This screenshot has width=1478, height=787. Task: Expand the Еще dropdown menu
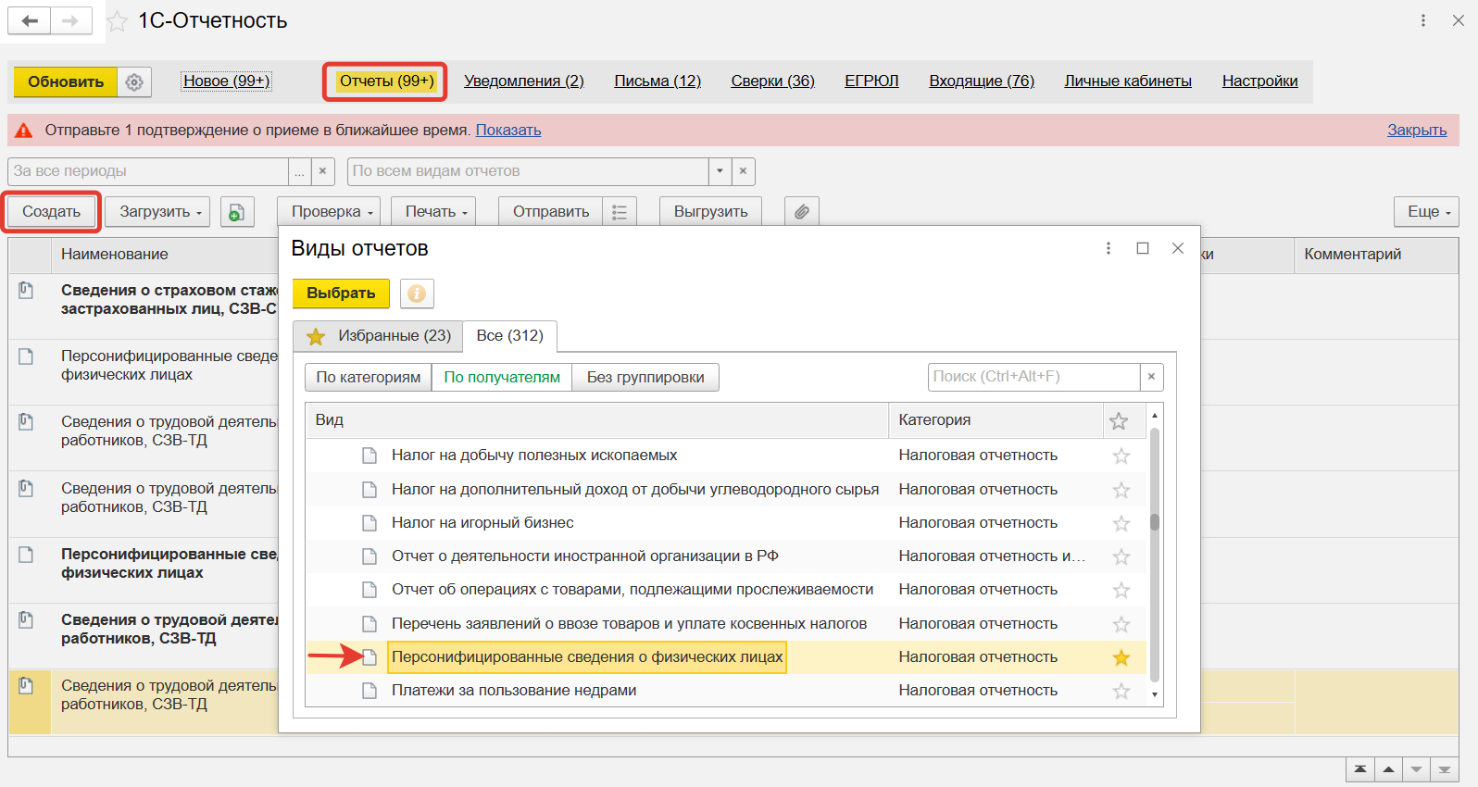point(1427,212)
